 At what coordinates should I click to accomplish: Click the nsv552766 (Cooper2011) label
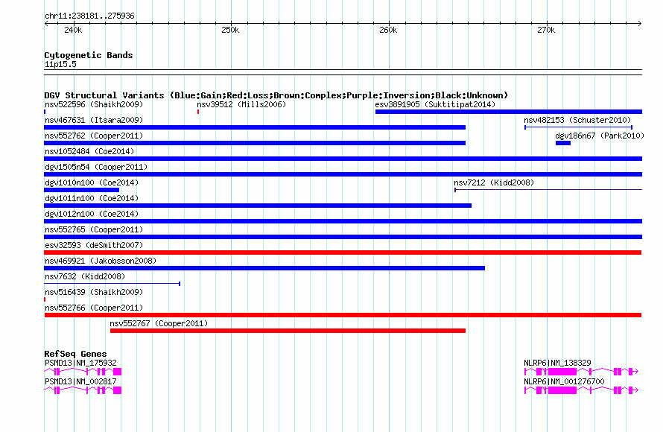94,308
